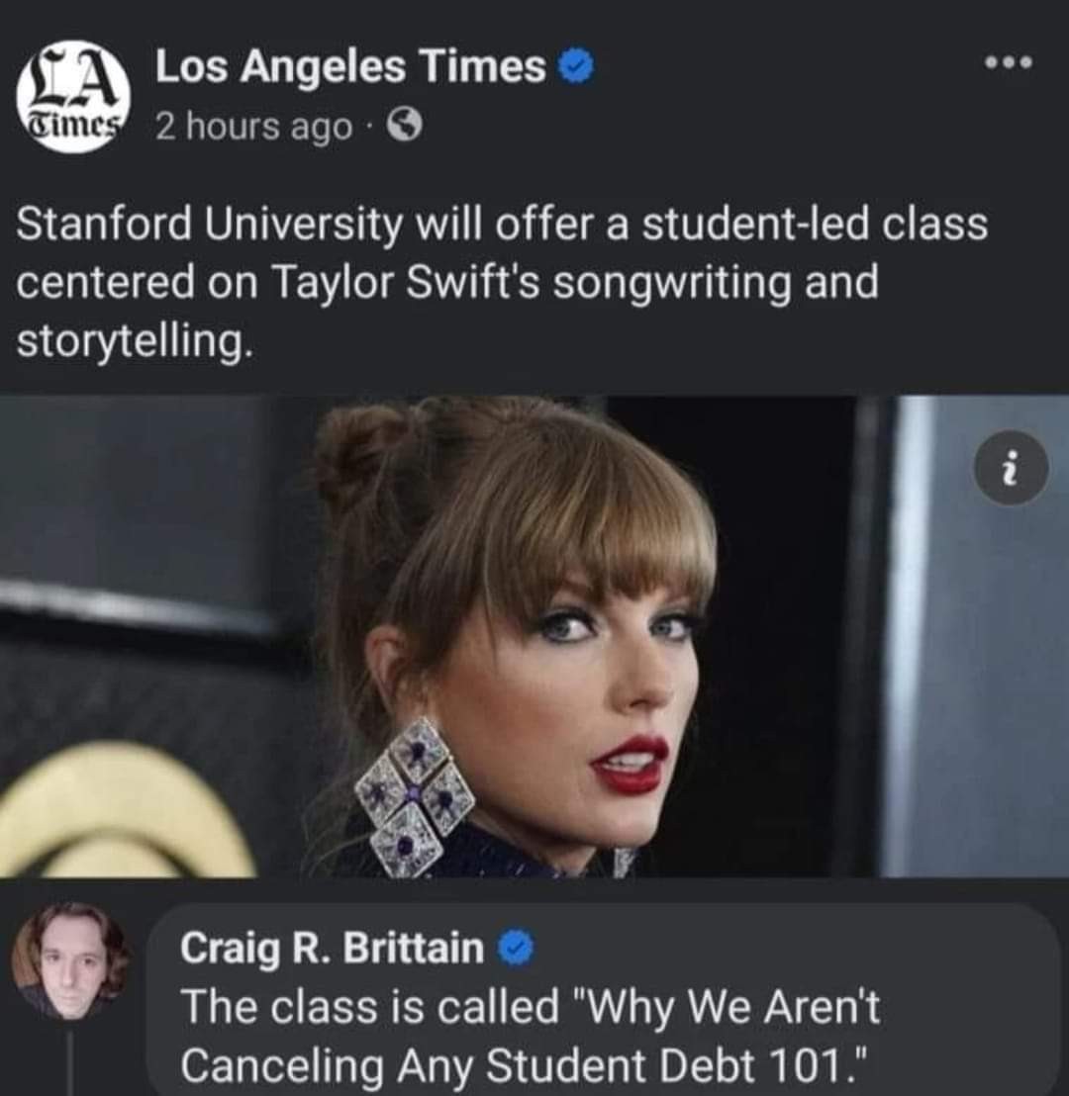Viewport: 1069px width, 1096px height.
Task: Click verified badge next to Craig R. Brittain
Action: (x=516, y=950)
